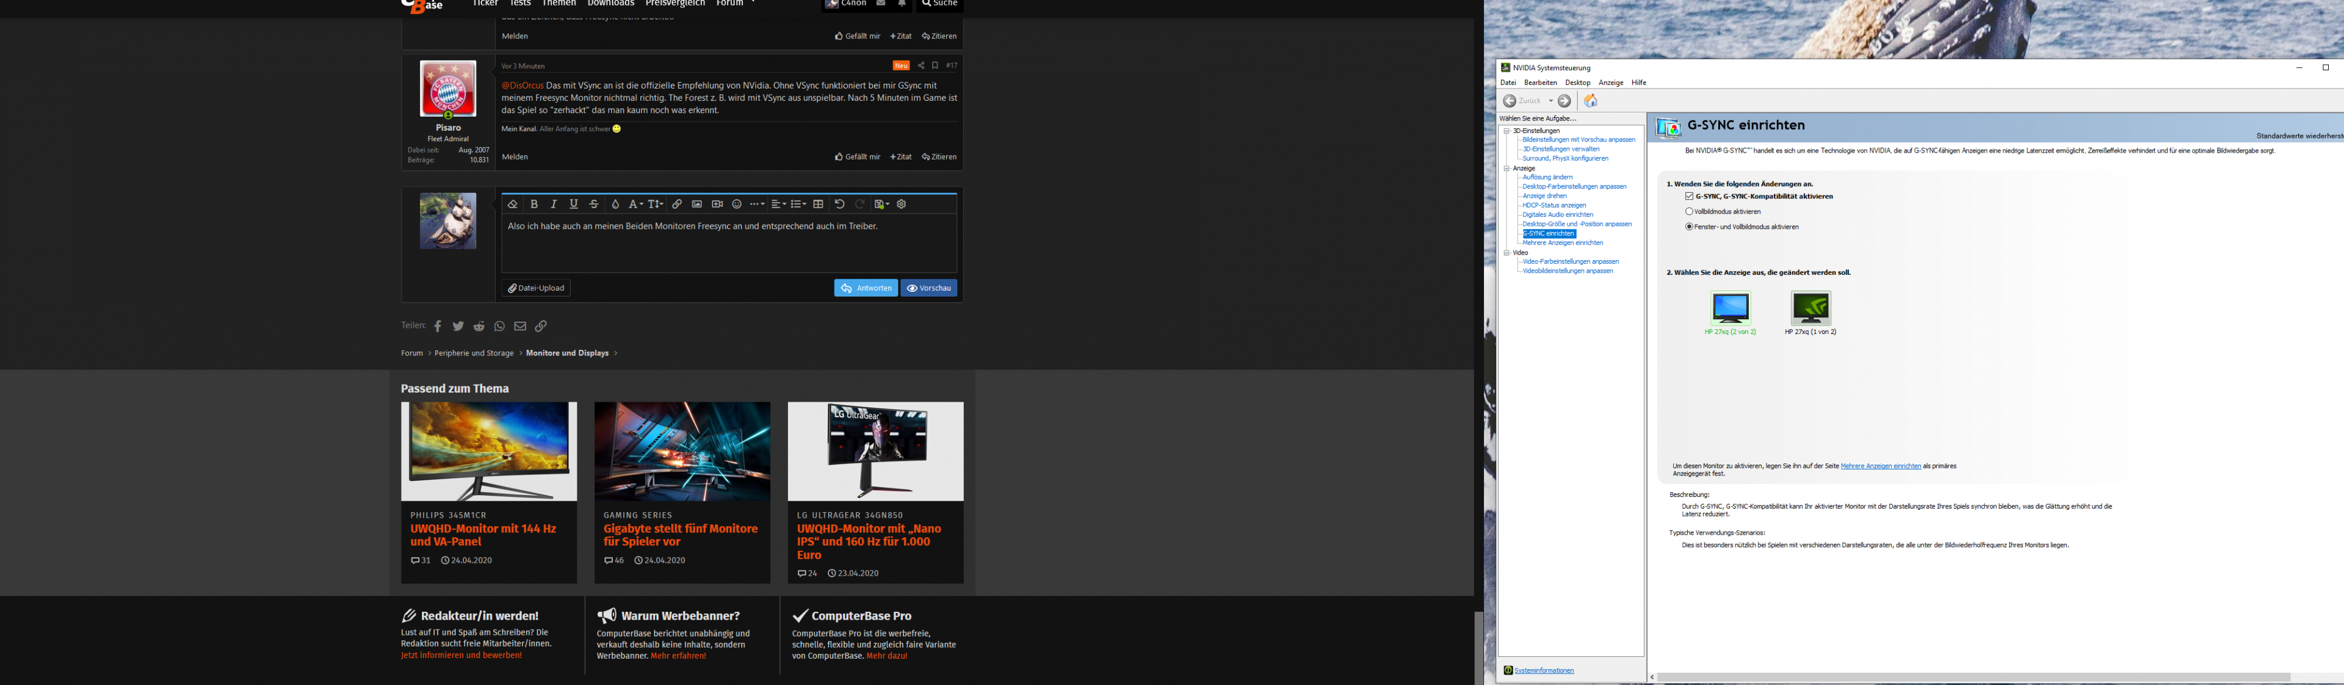Collapse the 3D-Einstellungen tree node

[1507, 131]
